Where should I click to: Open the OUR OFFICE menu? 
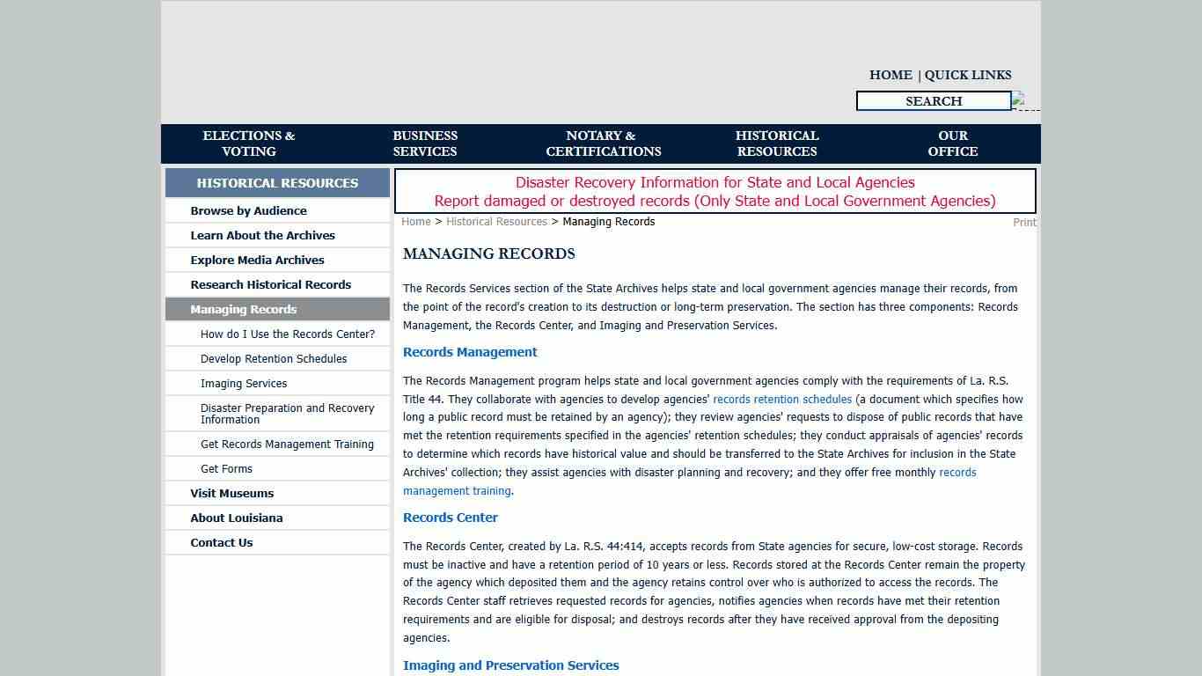coord(952,143)
